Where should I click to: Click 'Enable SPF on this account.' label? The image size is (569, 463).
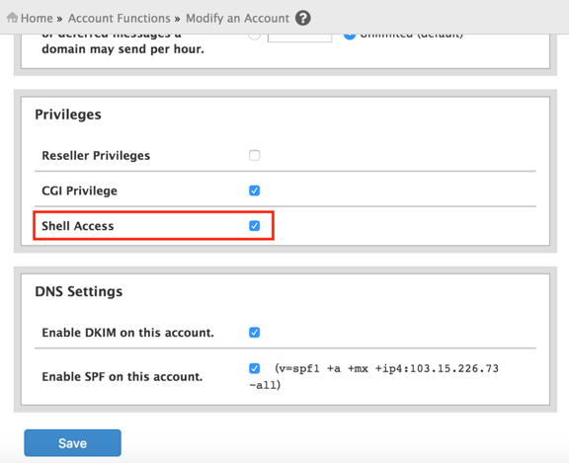(x=122, y=377)
